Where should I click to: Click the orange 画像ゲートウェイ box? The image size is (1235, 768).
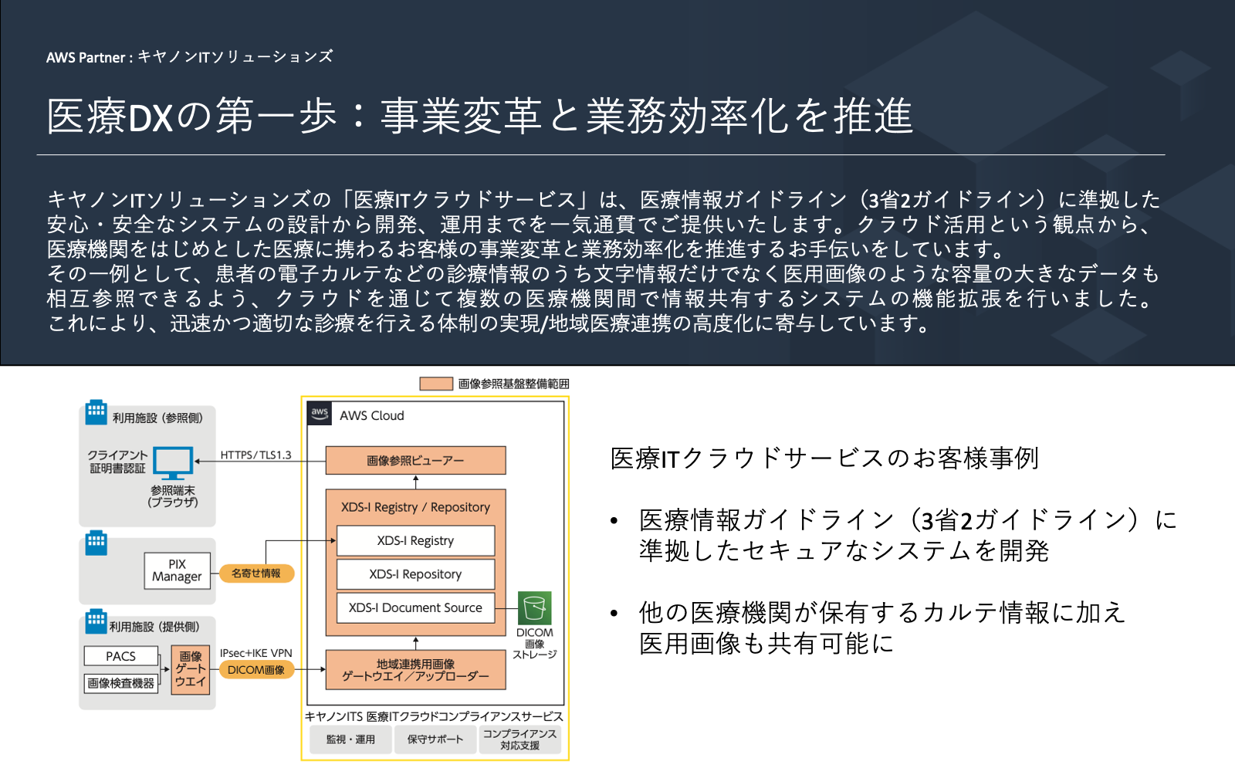pyautogui.click(x=191, y=669)
